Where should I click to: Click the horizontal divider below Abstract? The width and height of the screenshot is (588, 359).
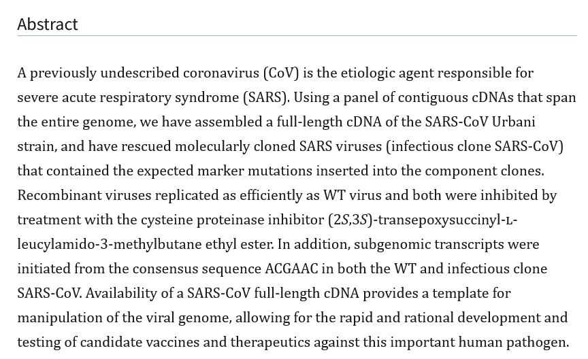click(297, 35)
